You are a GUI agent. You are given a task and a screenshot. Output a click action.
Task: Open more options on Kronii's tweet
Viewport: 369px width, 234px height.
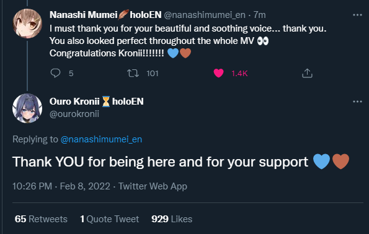(357, 102)
